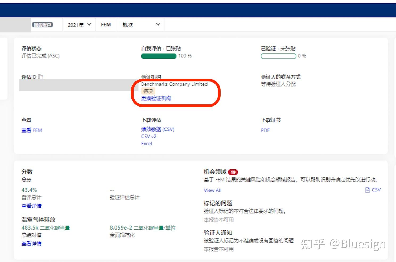Open the 2021年 year dropdown
396x262 pixels.
[79, 24]
